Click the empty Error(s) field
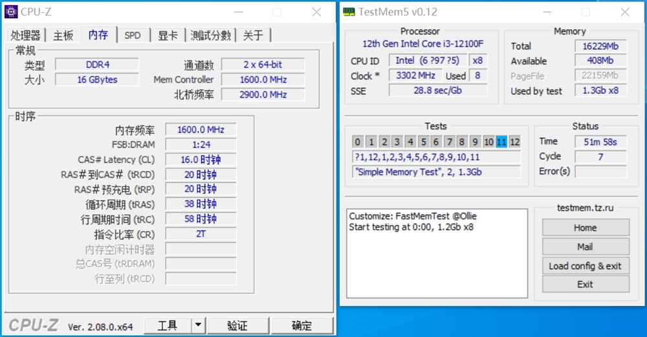Image resolution: width=647 pixels, height=337 pixels. (600, 171)
